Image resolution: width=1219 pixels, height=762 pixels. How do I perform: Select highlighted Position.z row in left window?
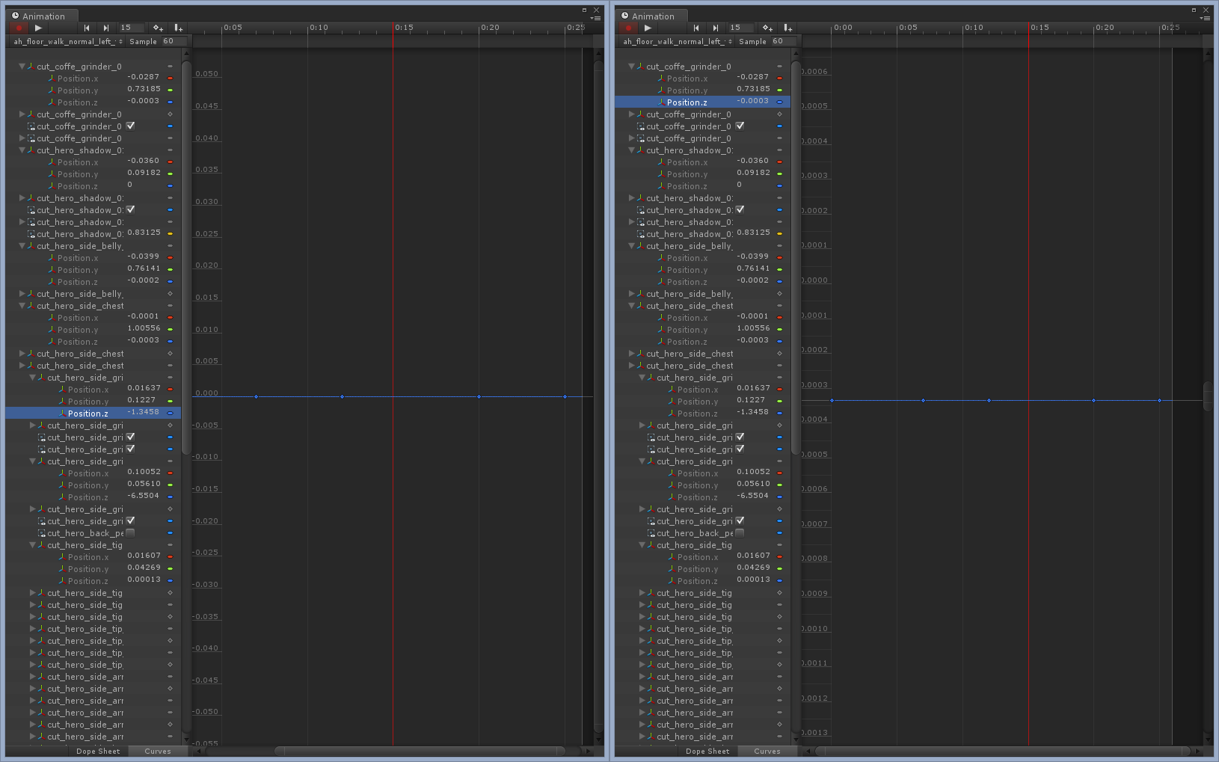point(93,414)
